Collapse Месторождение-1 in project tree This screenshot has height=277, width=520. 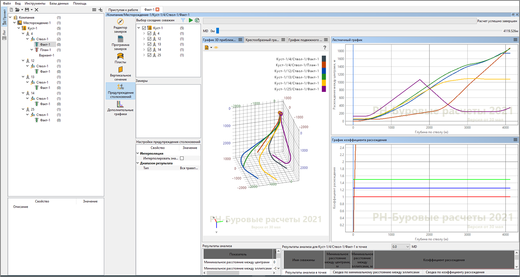coord(14,23)
